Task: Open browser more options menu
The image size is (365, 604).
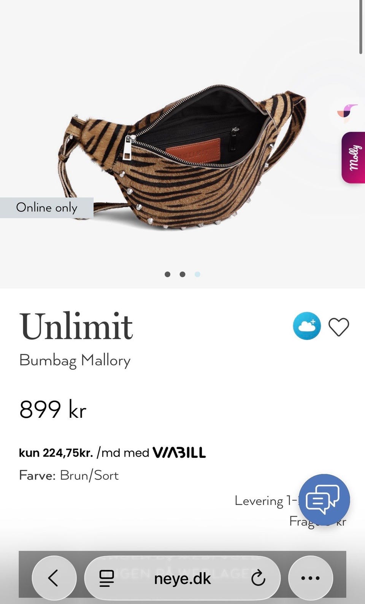Action: (311, 578)
